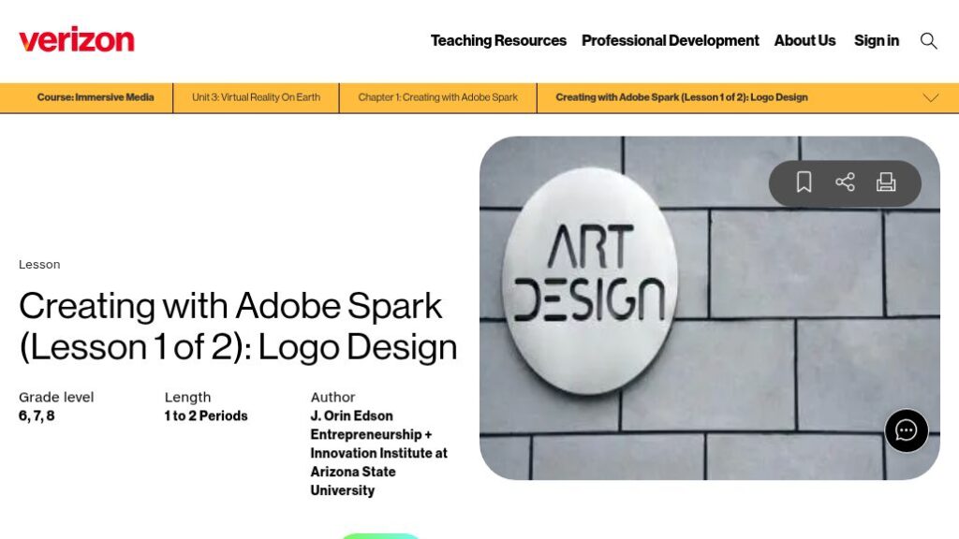Click the Verizon logo
Viewport: 959px width, 539px height.
pyautogui.click(x=77, y=40)
